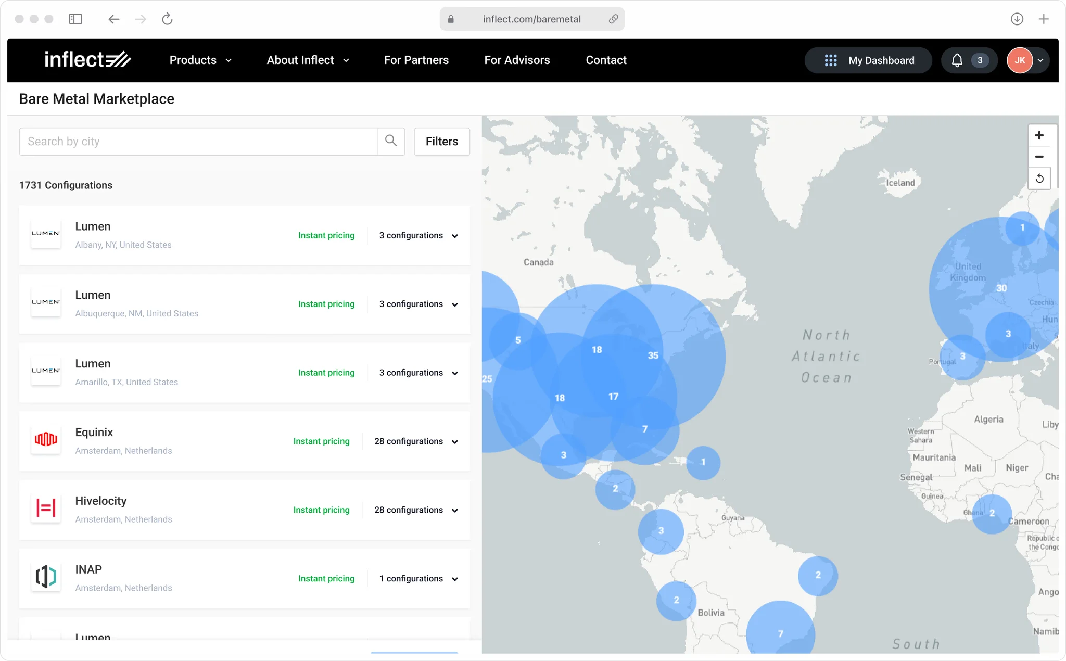
Task: Click the Equinix company logo
Action: [x=46, y=440]
